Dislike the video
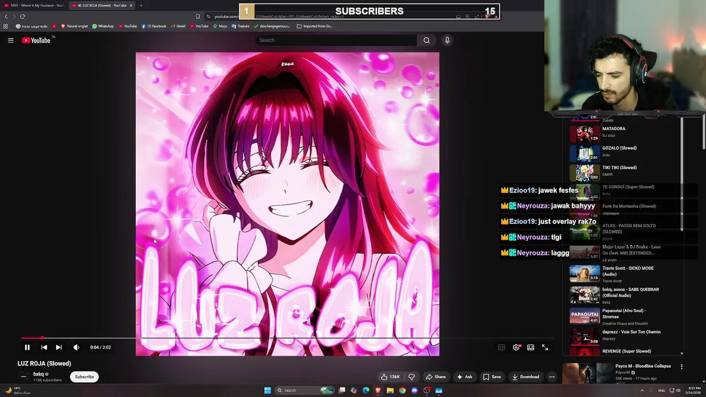This screenshot has height=397, width=706. pyautogui.click(x=411, y=377)
